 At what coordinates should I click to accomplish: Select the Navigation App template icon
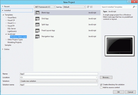click(37, 36)
